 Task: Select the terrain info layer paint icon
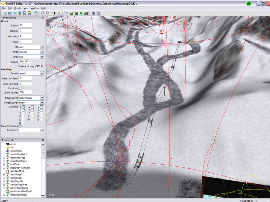click(x=86, y=13)
